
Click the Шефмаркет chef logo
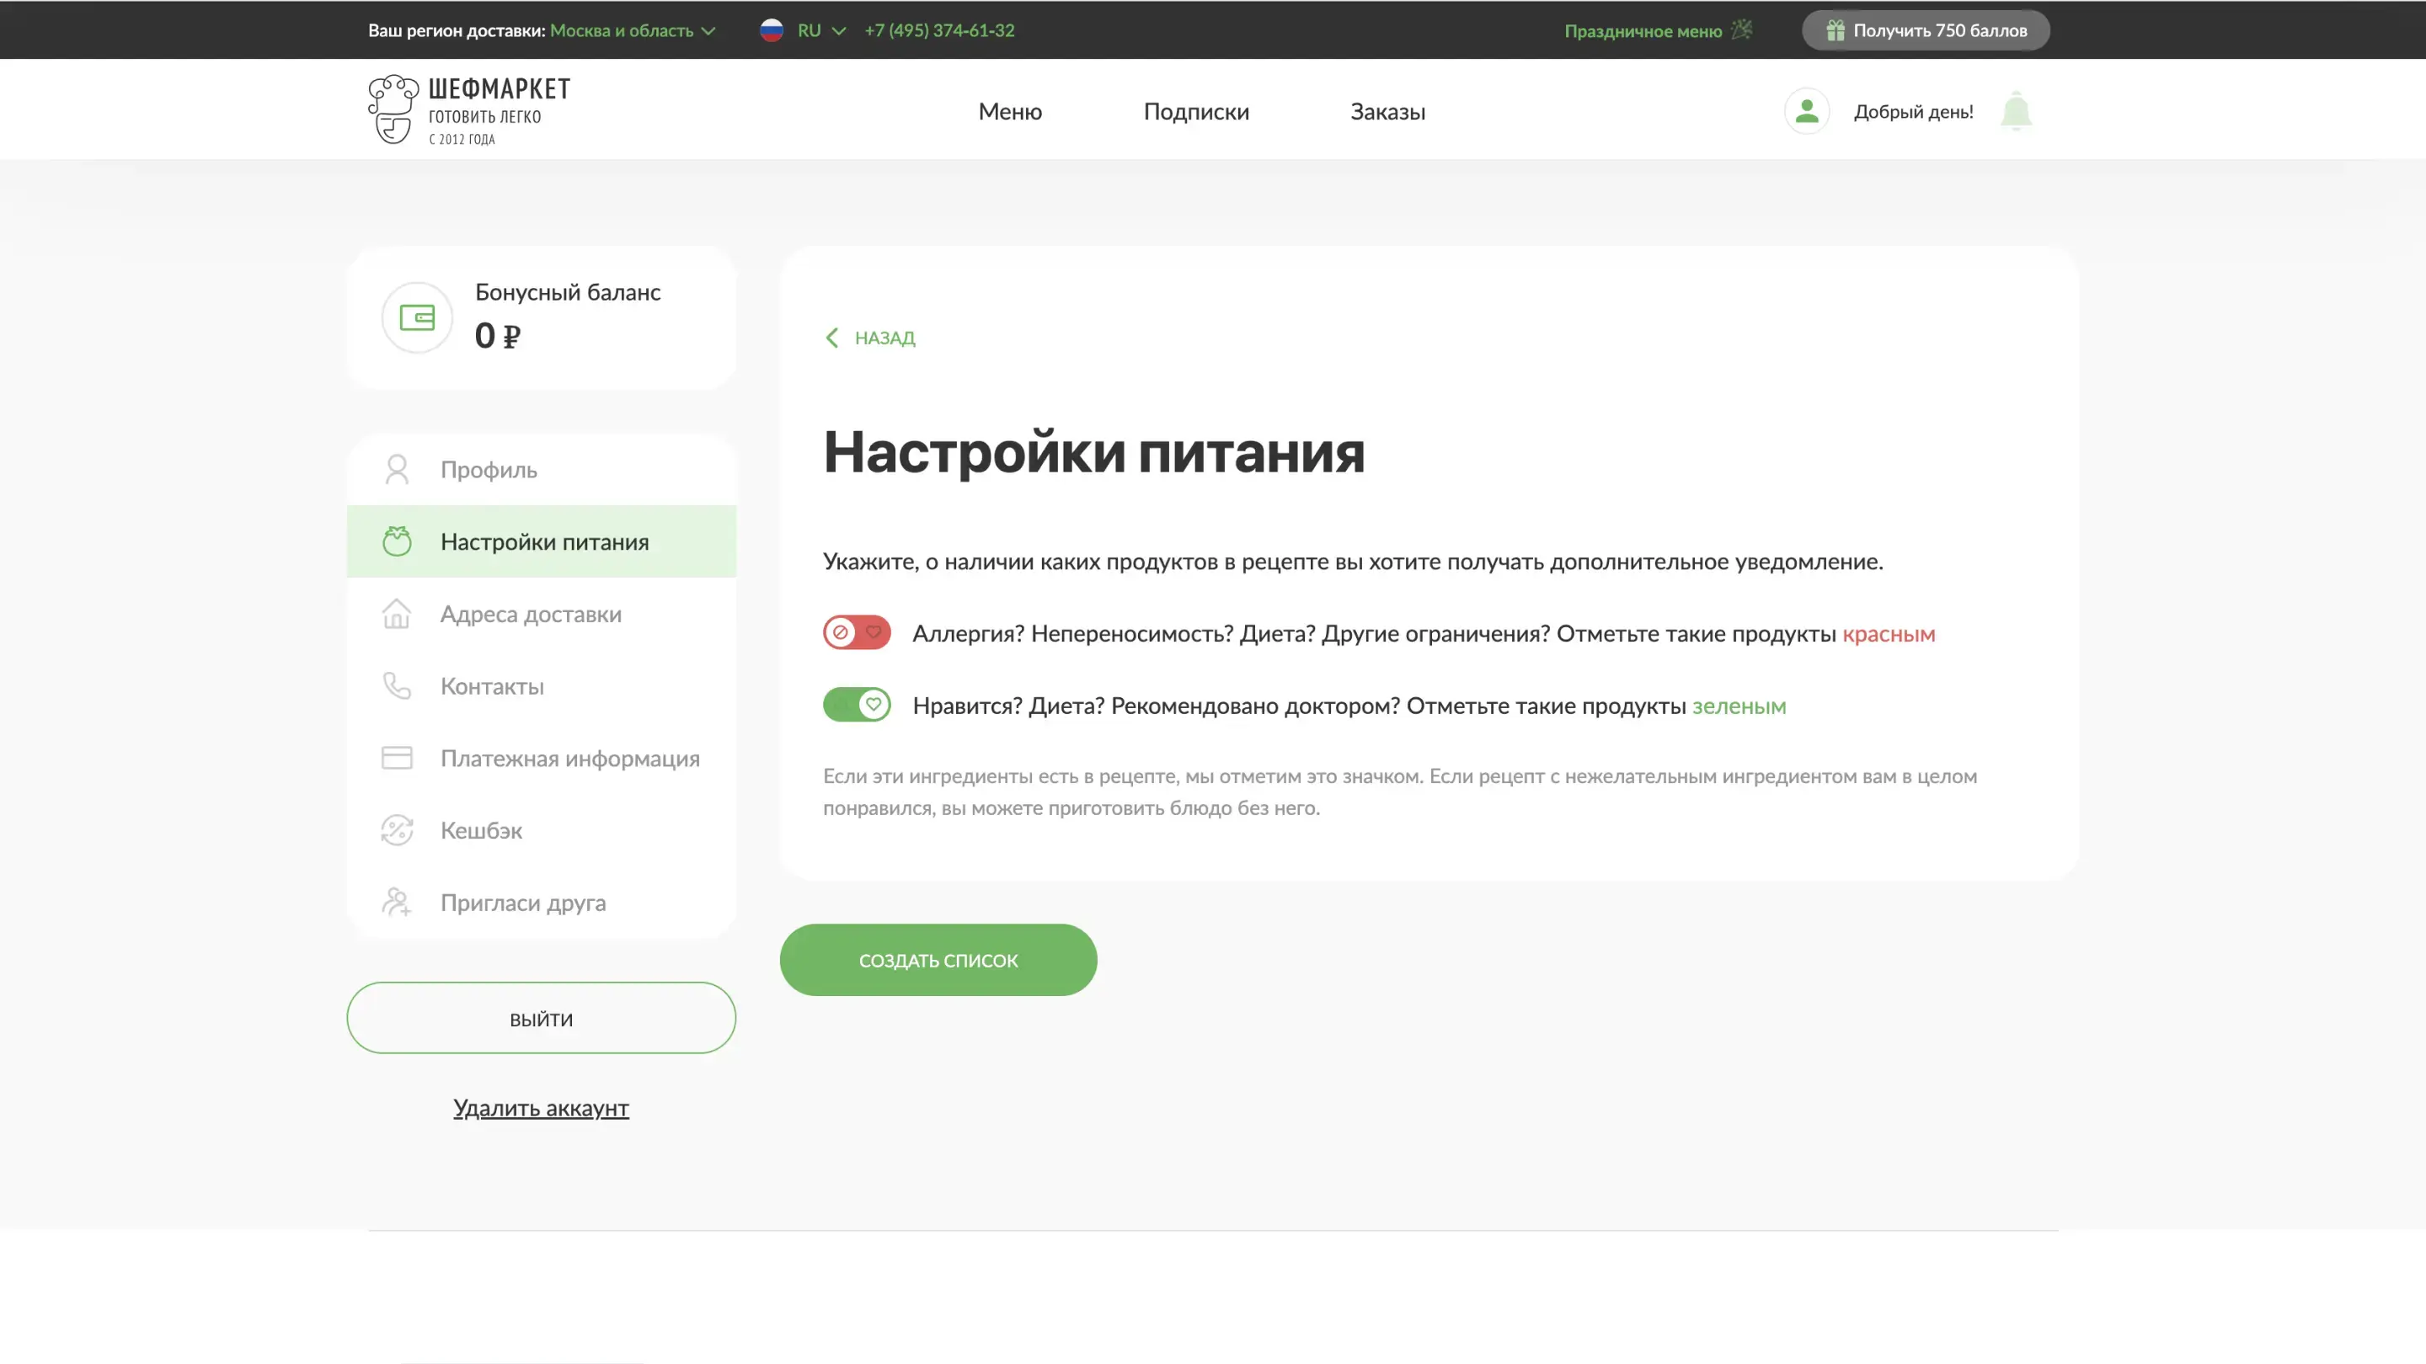point(393,109)
